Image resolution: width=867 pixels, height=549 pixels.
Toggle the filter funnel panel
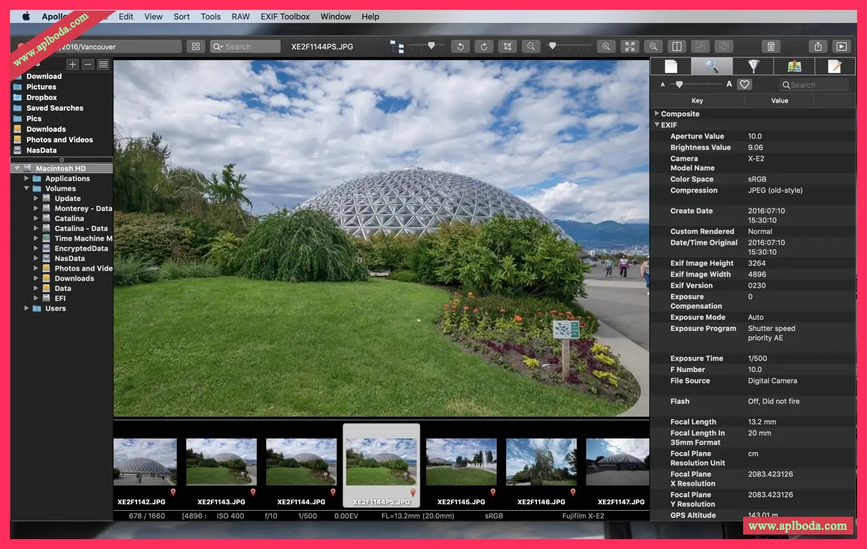click(753, 66)
